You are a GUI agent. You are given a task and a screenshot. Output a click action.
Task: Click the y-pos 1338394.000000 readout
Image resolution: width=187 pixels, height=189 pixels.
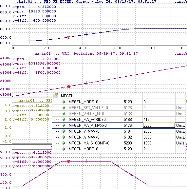pyautogui.click(x=36, y=64)
